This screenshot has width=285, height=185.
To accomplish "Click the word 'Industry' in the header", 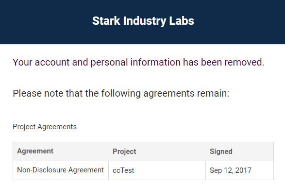I will pyautogui.click(x=145, y=21).
